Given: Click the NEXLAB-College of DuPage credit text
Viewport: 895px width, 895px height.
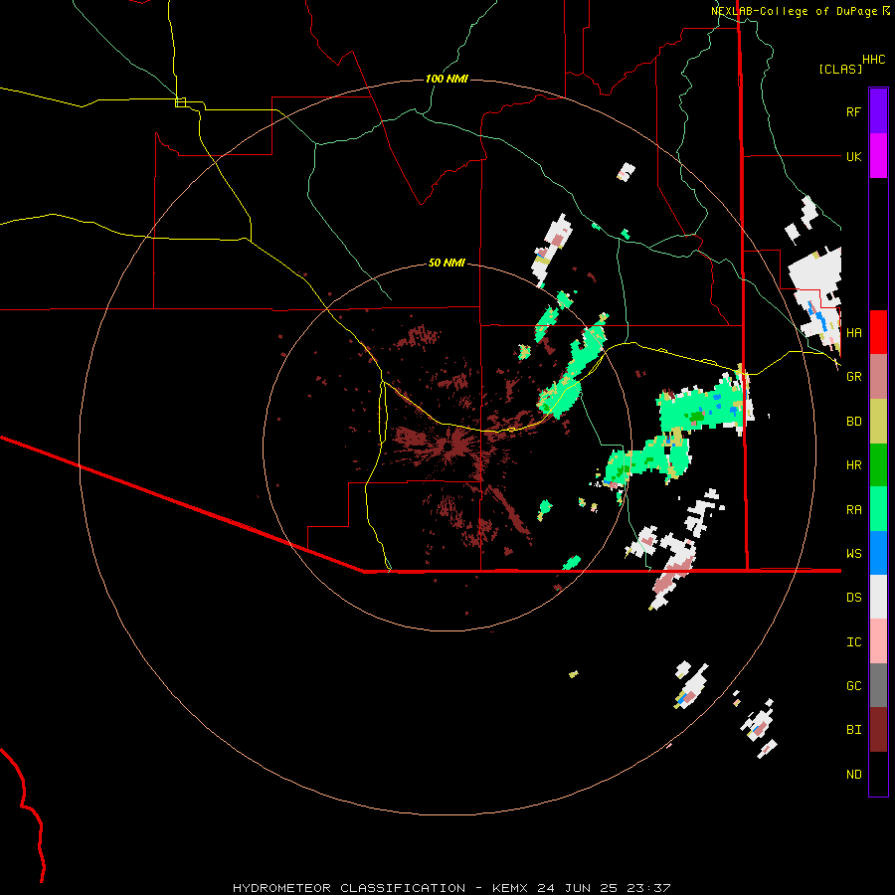Looking at the screenshot, I should point(794,11).
